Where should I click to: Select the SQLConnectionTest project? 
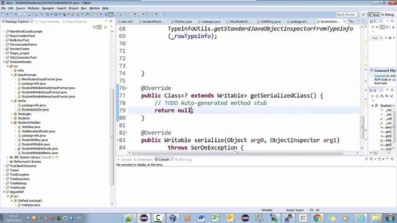click(x=23, y=58)
